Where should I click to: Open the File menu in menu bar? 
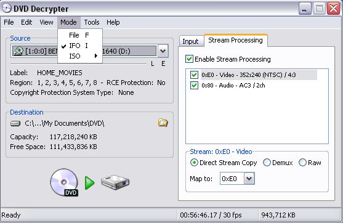9,22
